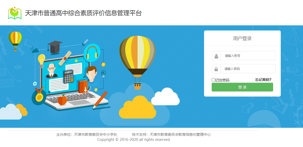Click the yellow light bulb illustration

(x=41, y=61)
